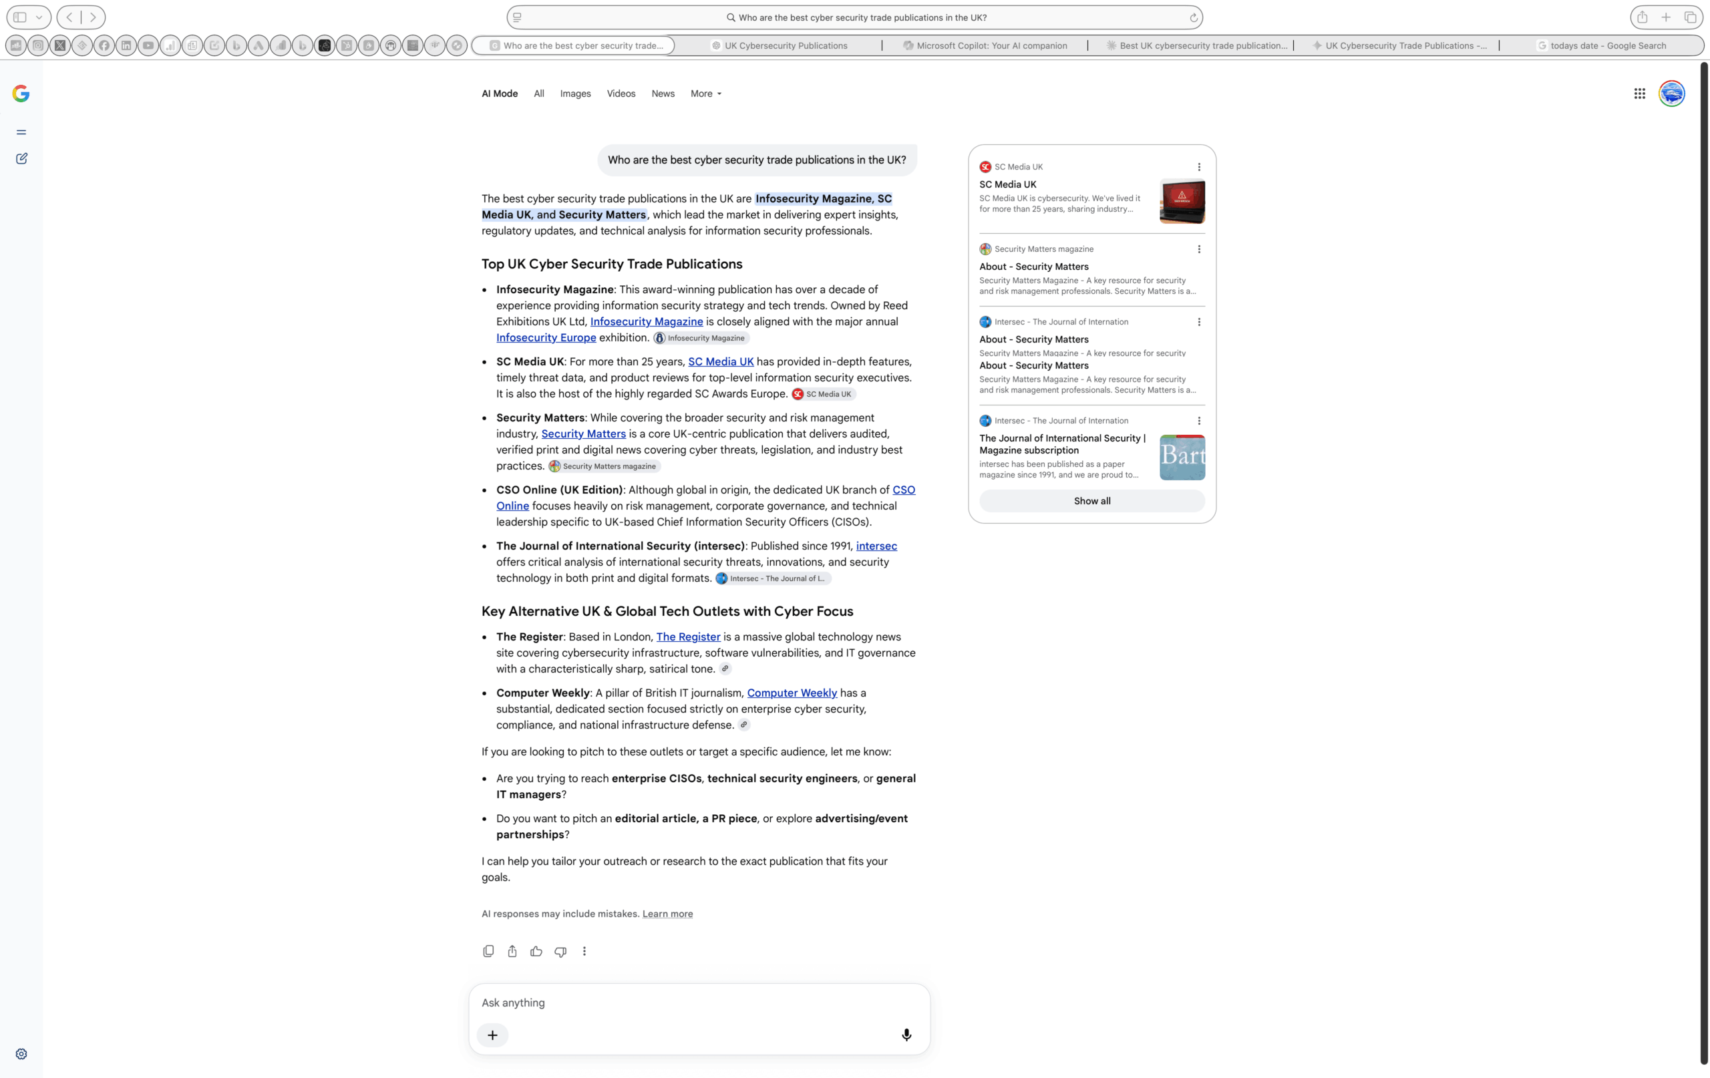Open the pinned Instagram tab
This screenshot has width=1710, height=1078.
(38, 45)
